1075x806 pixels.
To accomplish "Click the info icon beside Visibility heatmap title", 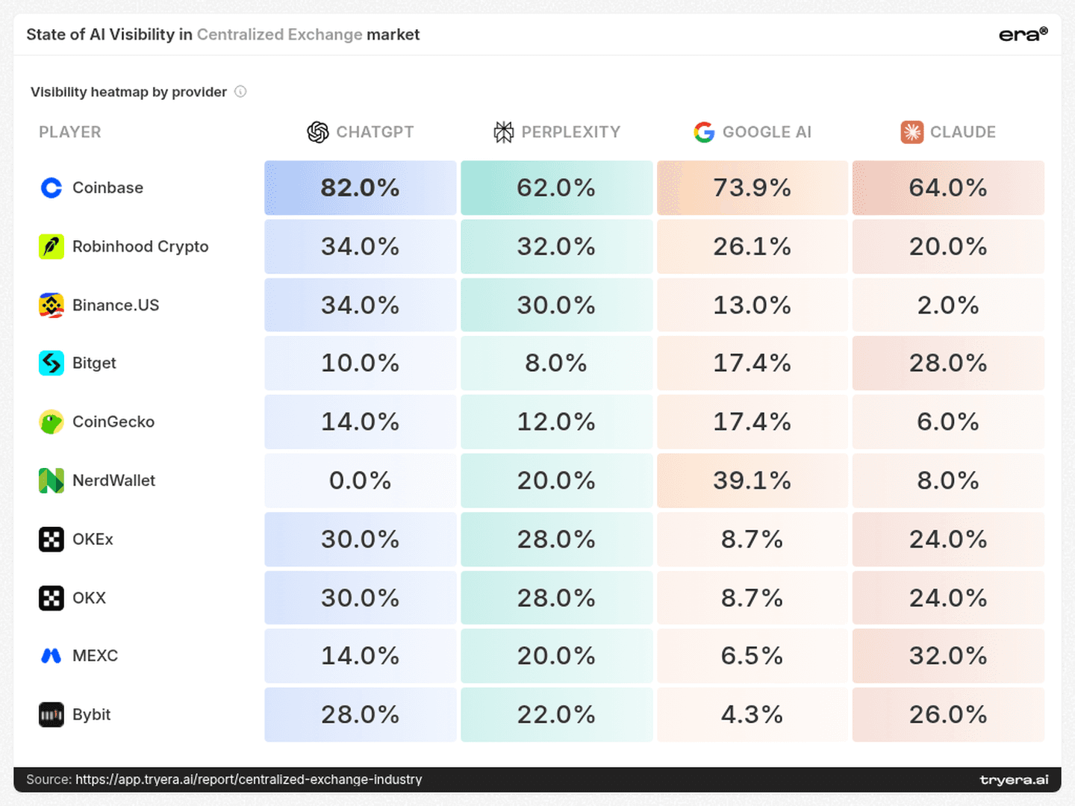I will 240,92.
